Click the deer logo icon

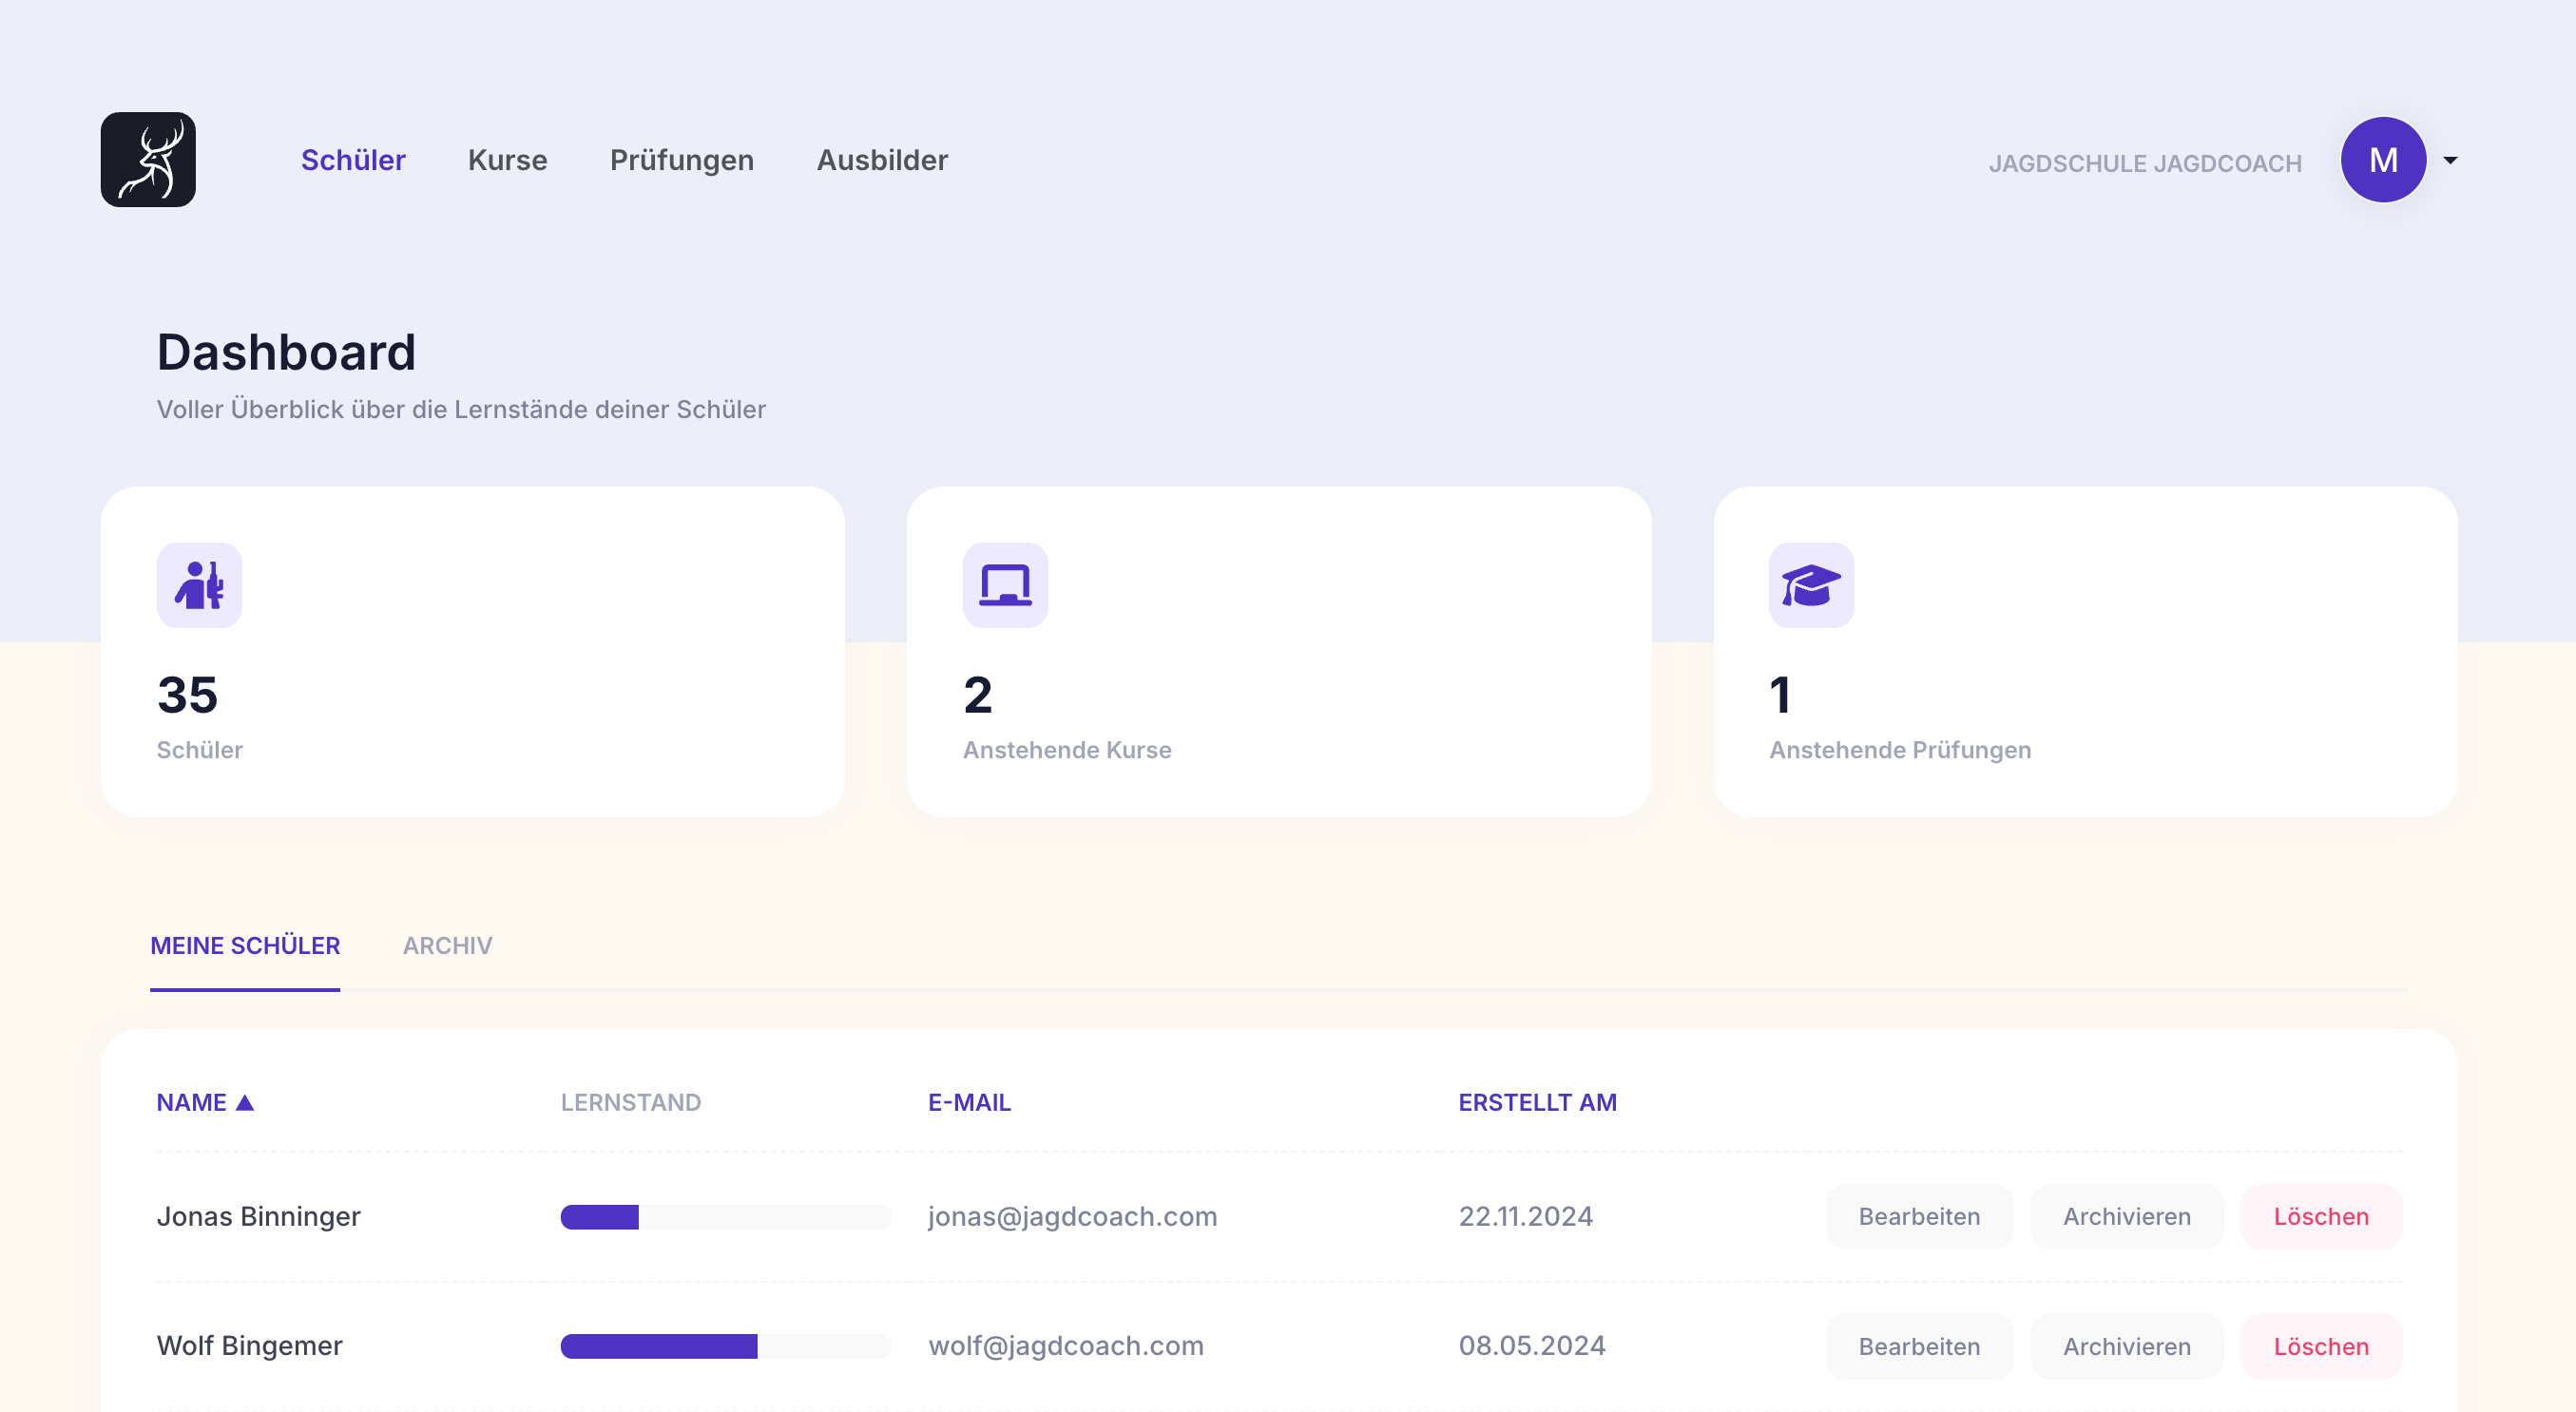[x=148, y=160]
